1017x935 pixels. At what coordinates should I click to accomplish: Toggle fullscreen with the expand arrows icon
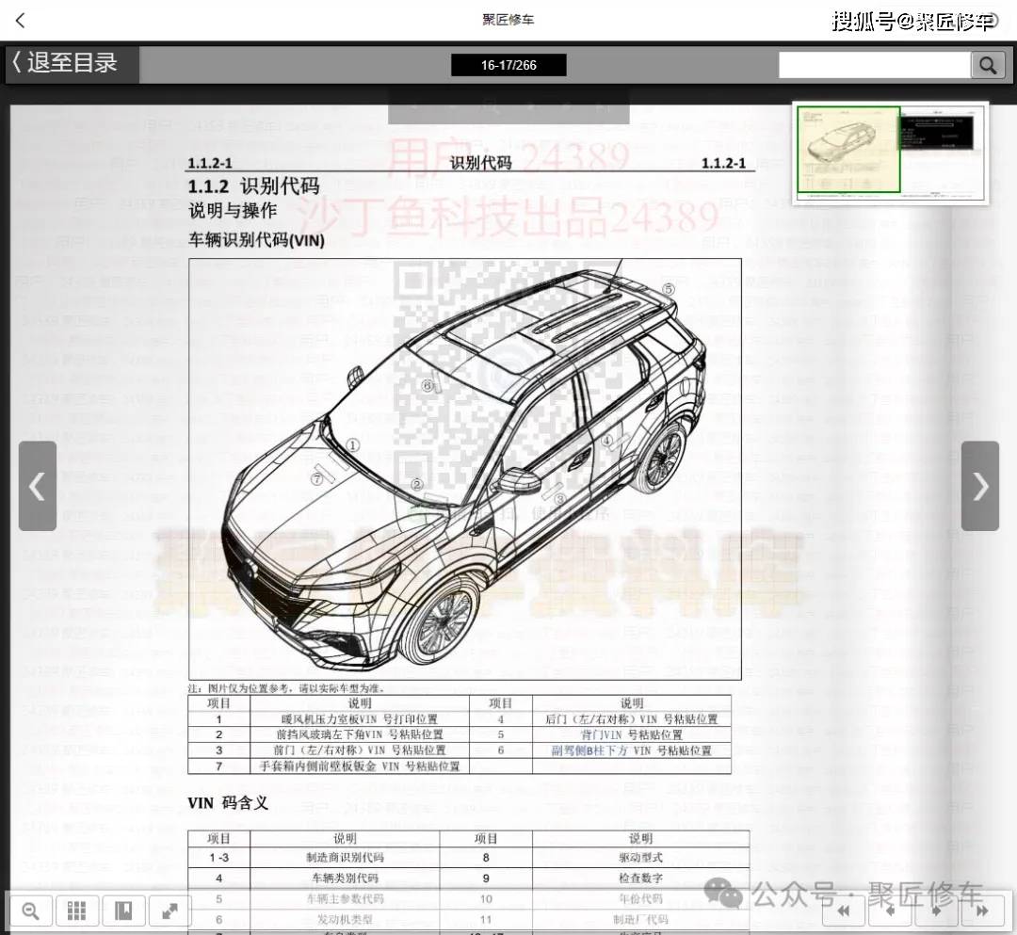point(169,911)
